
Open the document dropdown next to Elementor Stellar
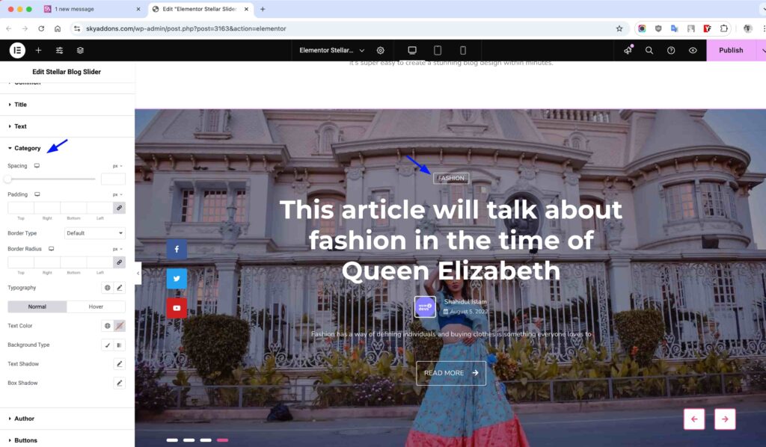362,50
